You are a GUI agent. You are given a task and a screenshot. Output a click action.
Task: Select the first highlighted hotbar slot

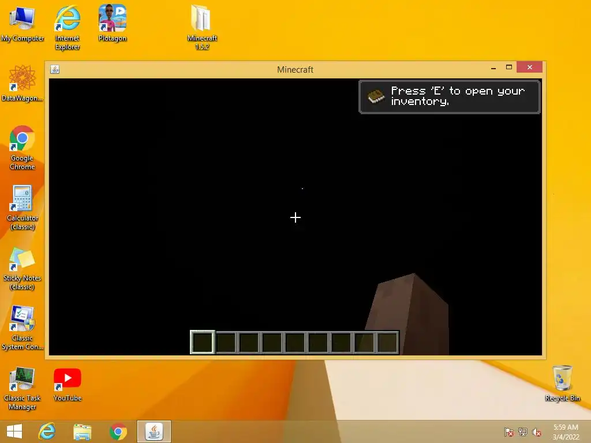click(203, 342)
